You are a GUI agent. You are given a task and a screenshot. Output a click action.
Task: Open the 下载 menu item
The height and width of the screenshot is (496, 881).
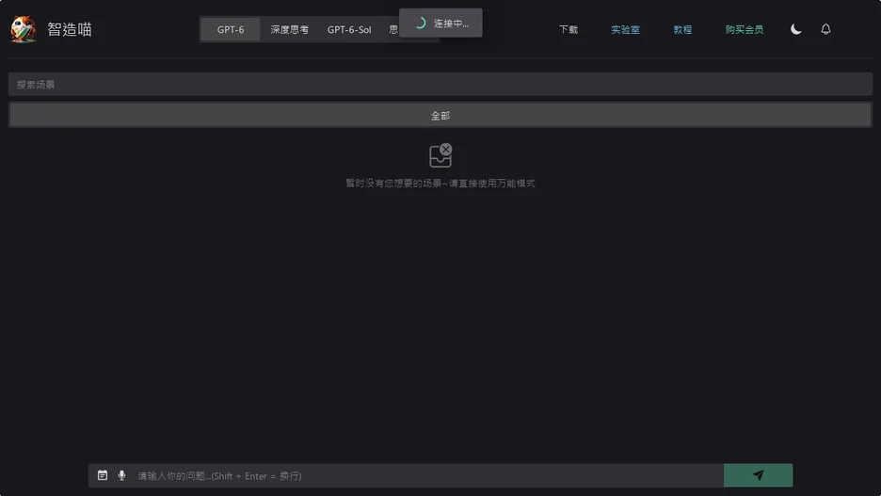569,29
